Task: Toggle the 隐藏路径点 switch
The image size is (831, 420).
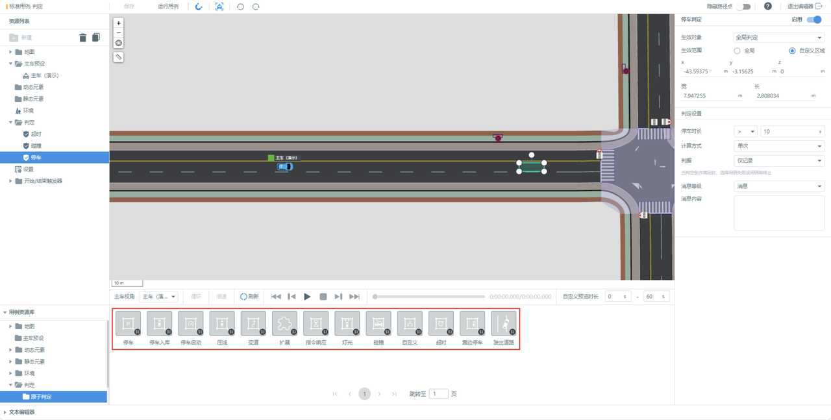Action: point(743,6)
